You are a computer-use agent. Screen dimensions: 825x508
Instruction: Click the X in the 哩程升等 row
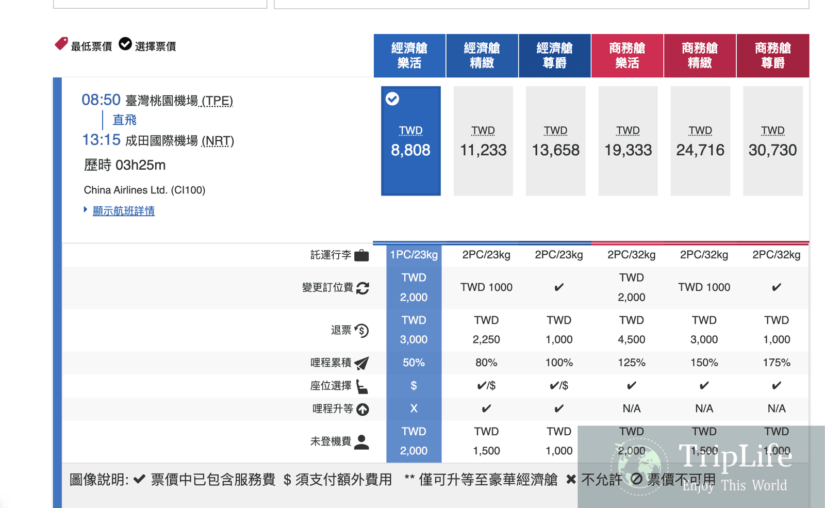pos(414,408)
